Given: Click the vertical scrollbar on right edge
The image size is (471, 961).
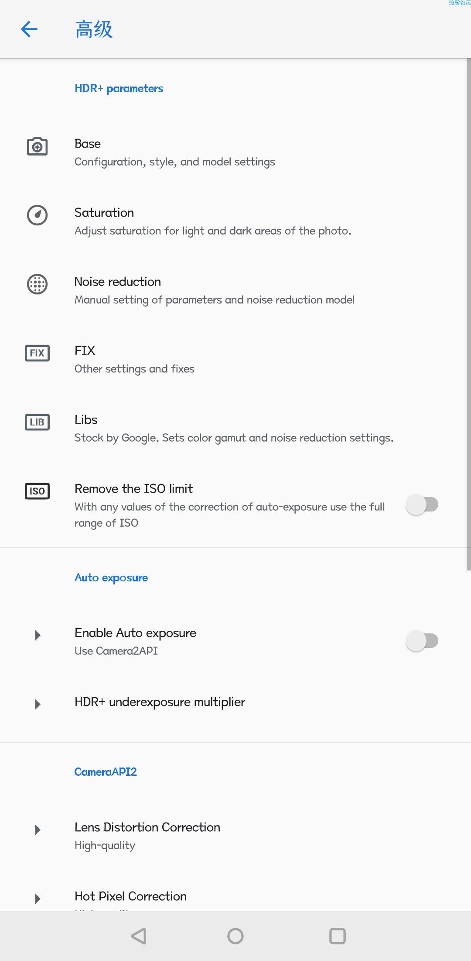Looking at the screenshot, I should click(469, 315).
